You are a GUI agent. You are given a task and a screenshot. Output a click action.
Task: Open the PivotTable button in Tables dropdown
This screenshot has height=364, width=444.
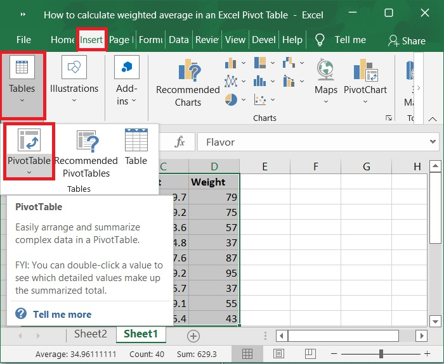click(29, 151)
